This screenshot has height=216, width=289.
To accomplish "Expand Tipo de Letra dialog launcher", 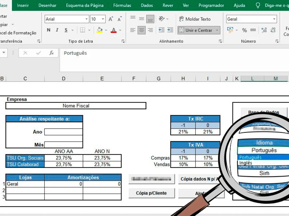I will coord(123,41).
